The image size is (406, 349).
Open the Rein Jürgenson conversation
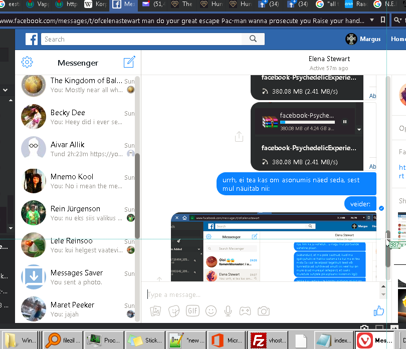click(x=77, y=213)
